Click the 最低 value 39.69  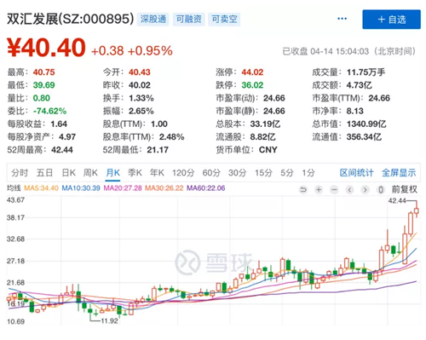tap(43, 85)
